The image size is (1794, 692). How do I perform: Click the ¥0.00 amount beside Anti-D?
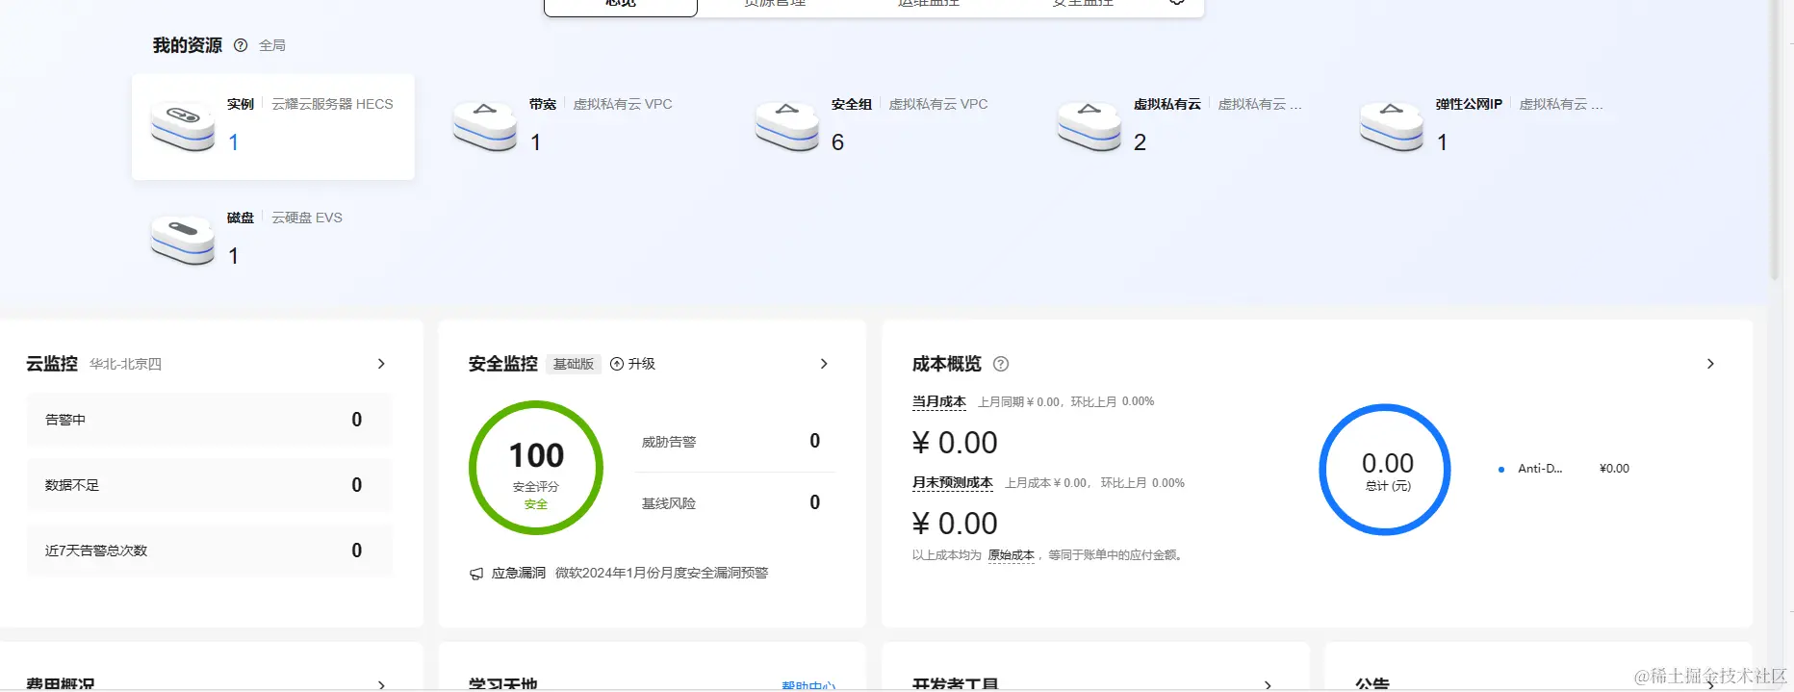tap(1614, 469)
